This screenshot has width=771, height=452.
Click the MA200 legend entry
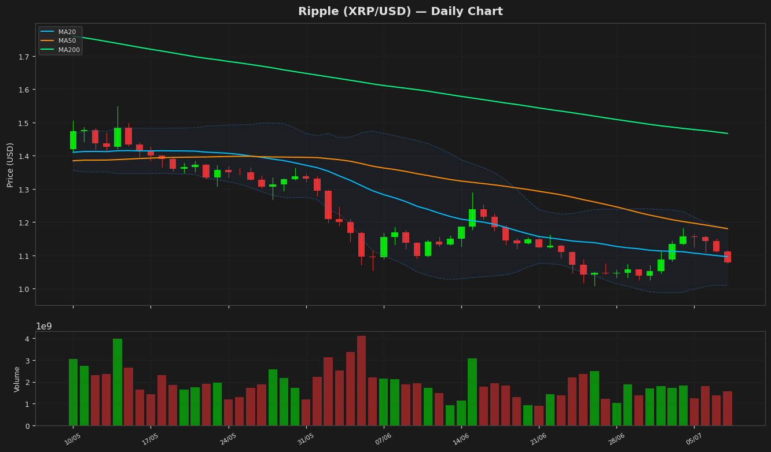(60, 50)
